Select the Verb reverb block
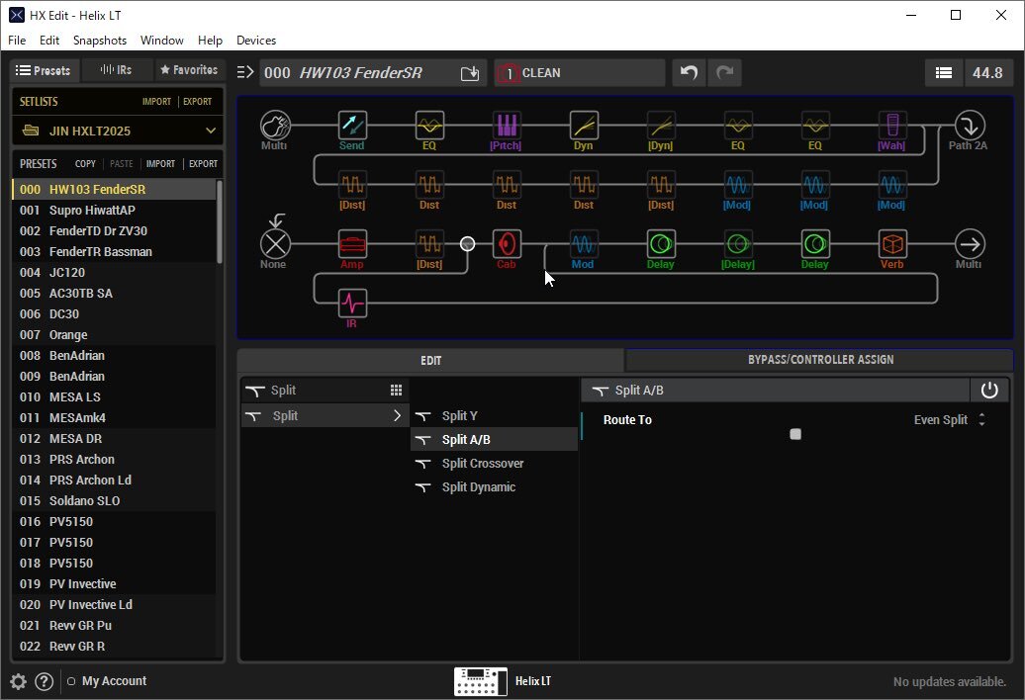Viewport: 1025px width, 700px height. tap(892, 243)
